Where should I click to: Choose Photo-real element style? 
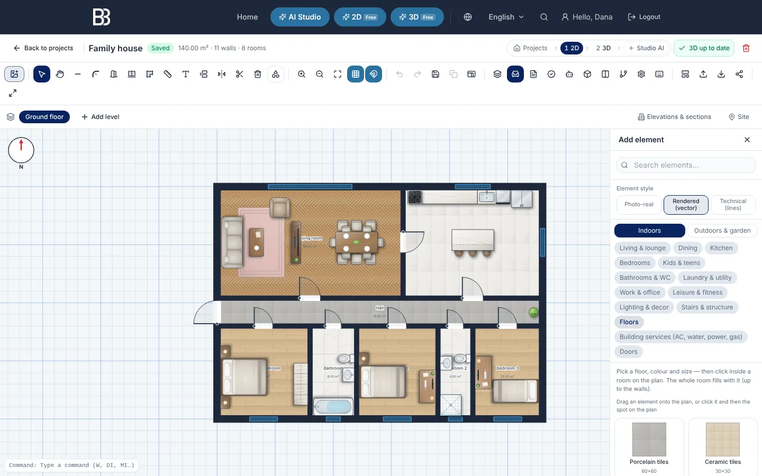(x=639, y=205)
